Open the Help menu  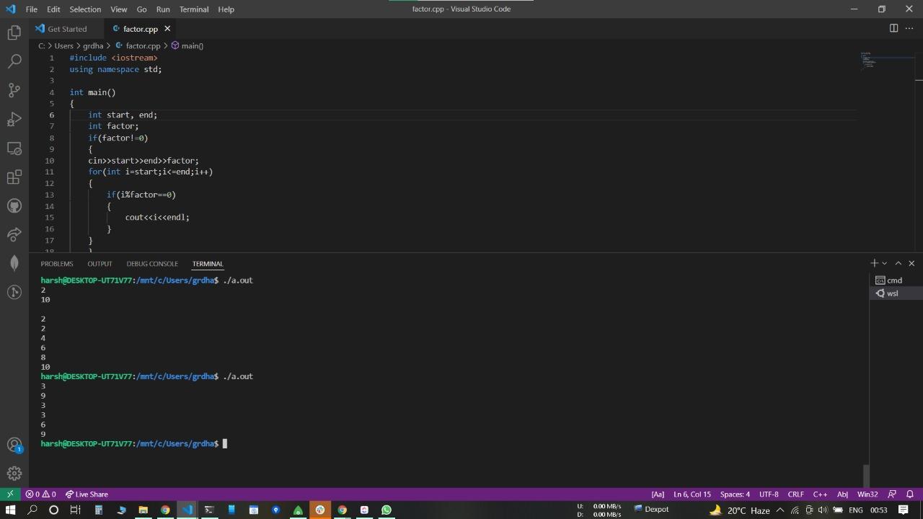click(x=226, y=9)
